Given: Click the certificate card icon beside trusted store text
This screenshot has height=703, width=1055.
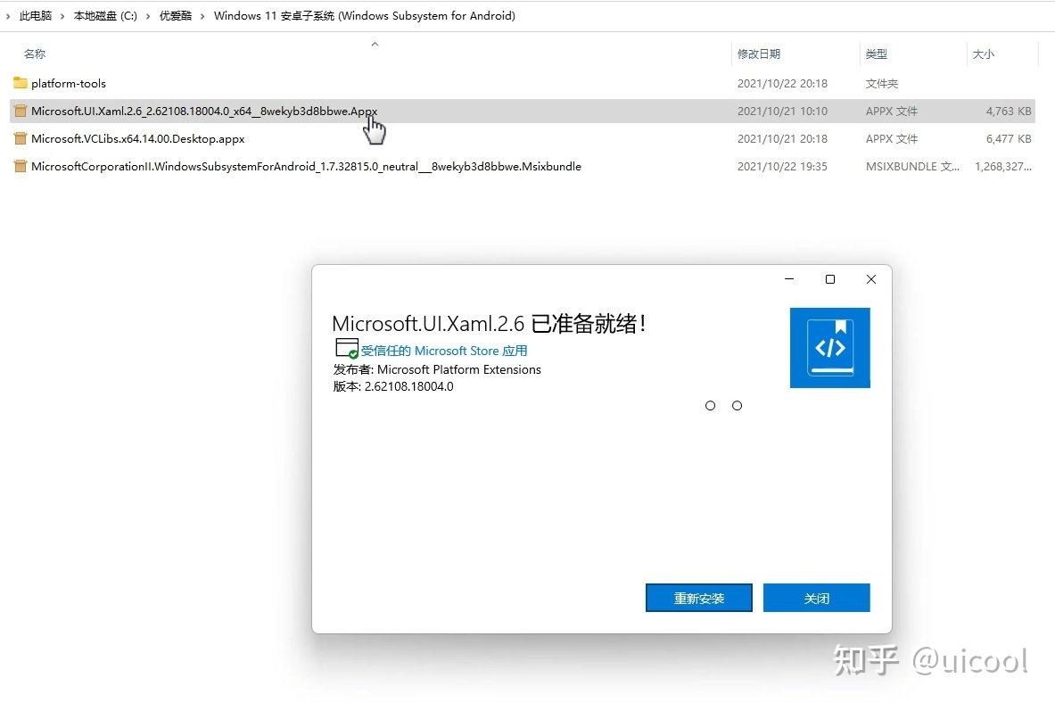Looking at the screenshot, I should pyautogui.click(x=346, y=347).
